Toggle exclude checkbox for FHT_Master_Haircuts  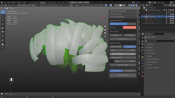[164, 10]
